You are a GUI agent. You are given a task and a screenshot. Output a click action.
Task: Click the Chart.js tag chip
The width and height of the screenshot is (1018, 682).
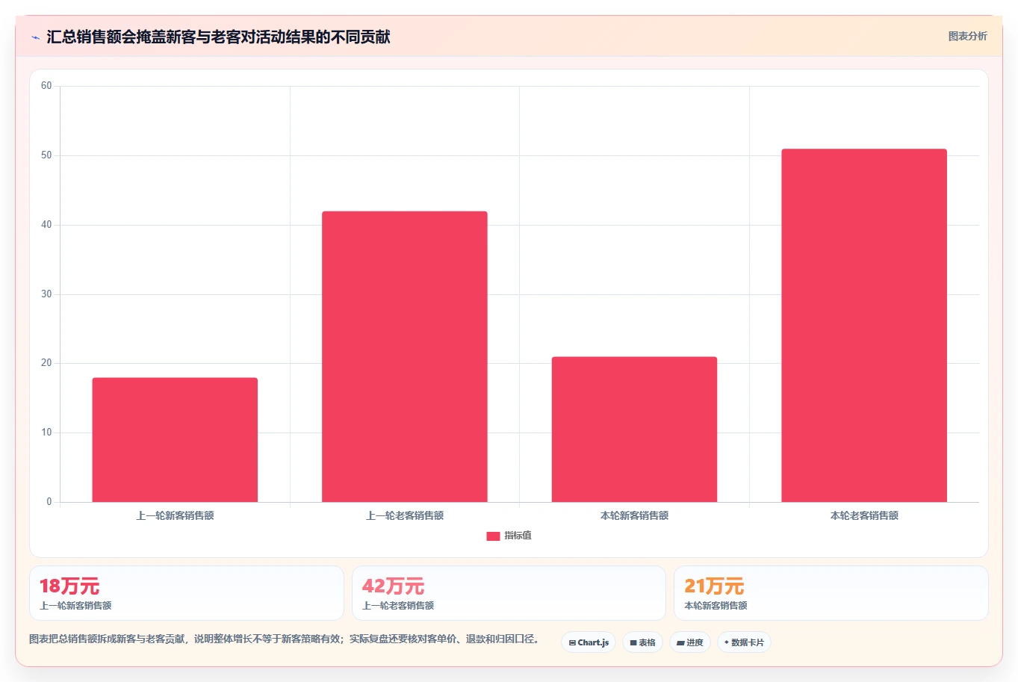tap(589, 642)
